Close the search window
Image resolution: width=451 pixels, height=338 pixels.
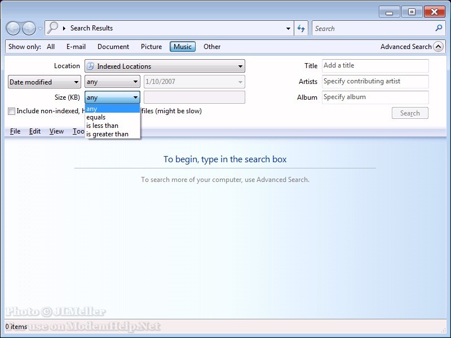click(434, 12)
